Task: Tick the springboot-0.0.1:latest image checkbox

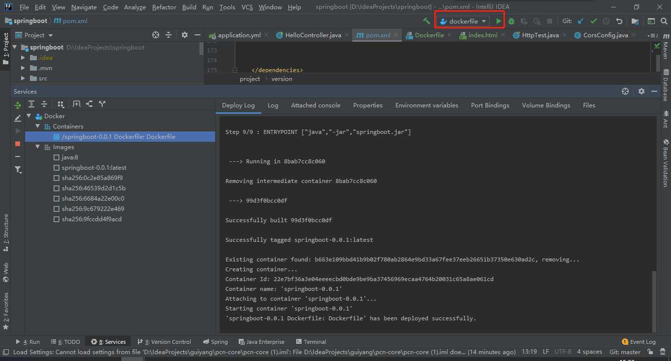Action: coord(56,168)
